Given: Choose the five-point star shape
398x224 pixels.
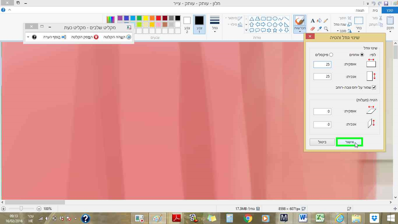Looking at the screenshot, I should 275,30.
